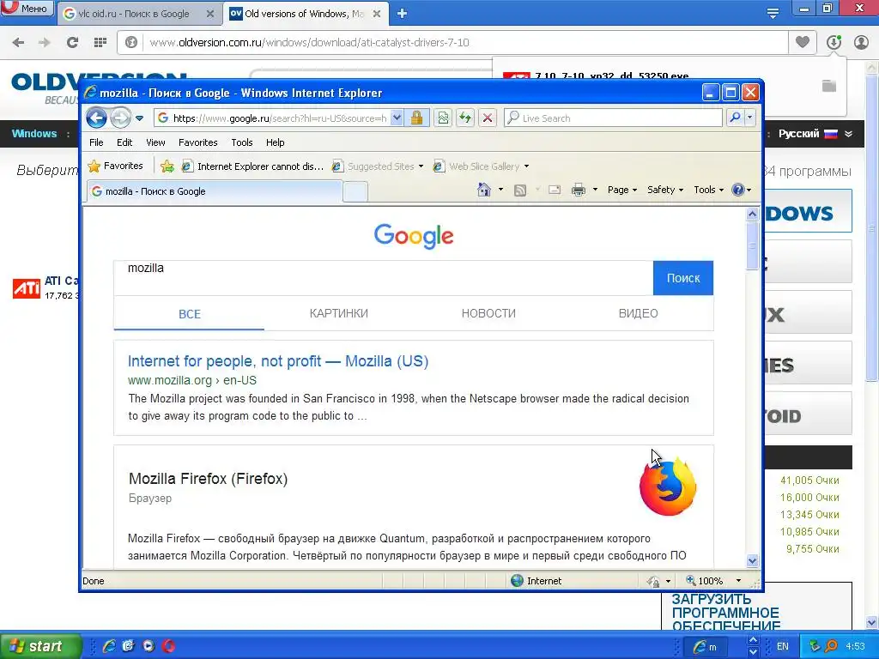Select the 'mozilla - Поиск в Google' IE tab
The image size is (879, 659).
(x=214, y=191)
